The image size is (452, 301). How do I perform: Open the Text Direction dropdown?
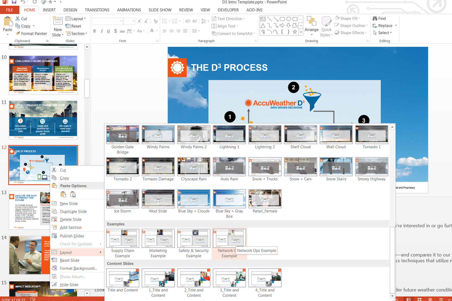(x=228, y=19)
